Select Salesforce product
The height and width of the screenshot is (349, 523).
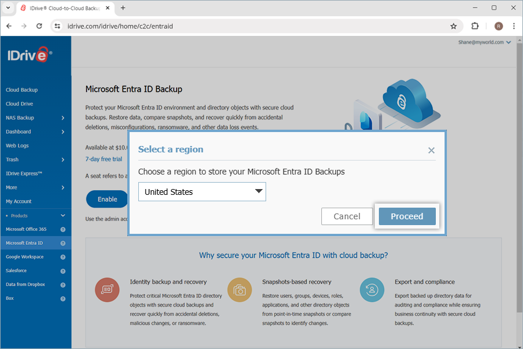(x=16, y=270)
